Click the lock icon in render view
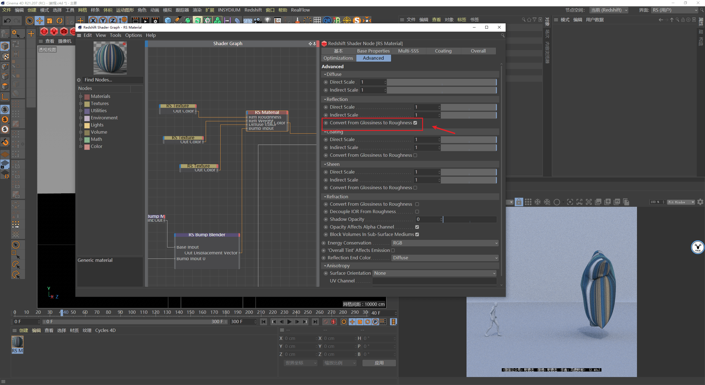Viewport: 705px width, 385px height. [x=519, y=202]
